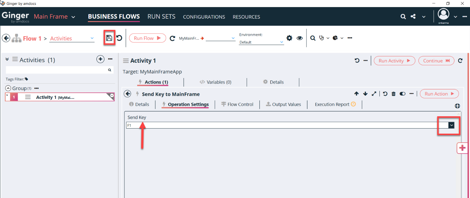Move action up with up arrow
Image resolution: width=470 pixels, height=198 pixels.
pyautogui.click(x=356, y=94)
